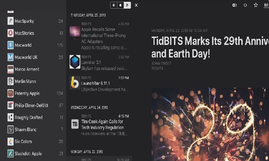269x161 pixels.
Task: Click Philip Elmer-DeWitt count 47
Action: [61, 105]
